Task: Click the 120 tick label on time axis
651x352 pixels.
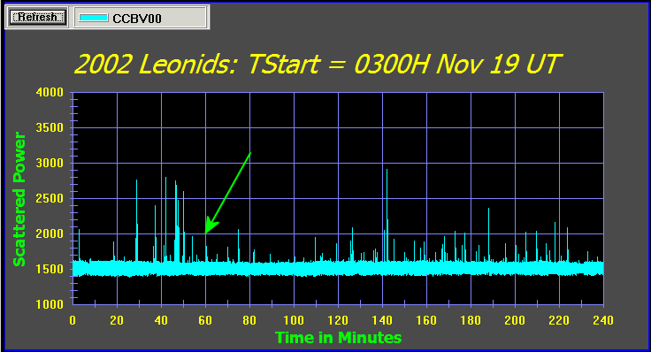Action: 338,320
